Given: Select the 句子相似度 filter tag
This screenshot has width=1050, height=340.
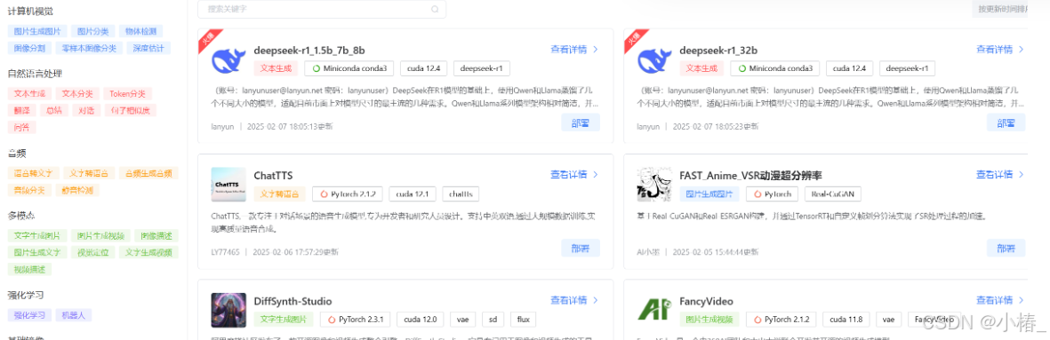Looking at the screenshot, I should click(131, 110).
